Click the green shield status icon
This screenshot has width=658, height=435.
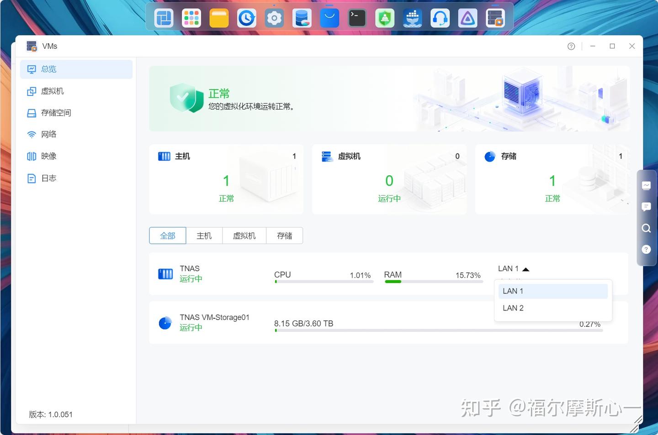click(x=186, y=98)
